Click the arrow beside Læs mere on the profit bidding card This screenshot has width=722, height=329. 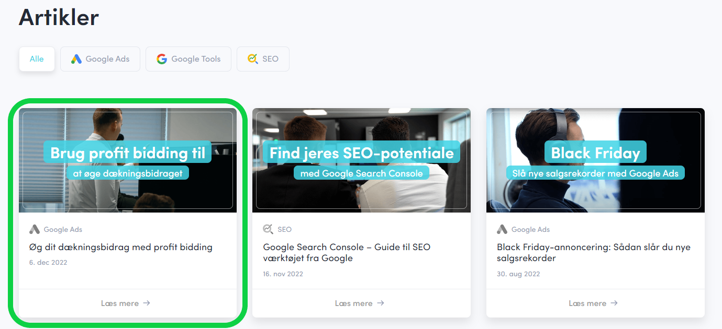(147, 303)
